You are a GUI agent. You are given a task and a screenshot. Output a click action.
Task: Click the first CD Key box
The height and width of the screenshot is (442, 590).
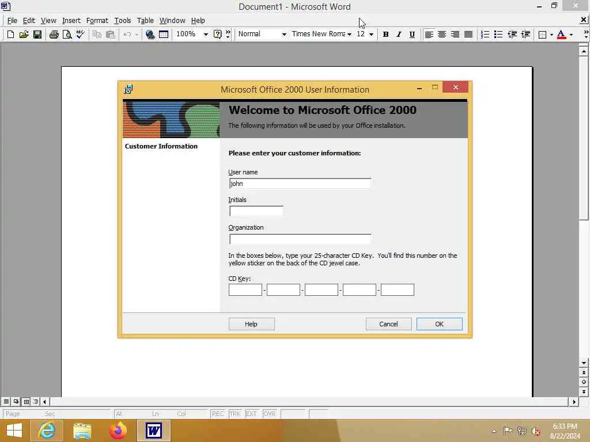coord(245,290)
